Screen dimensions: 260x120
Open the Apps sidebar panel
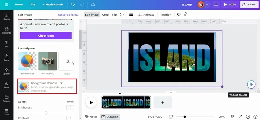[6, 112]
